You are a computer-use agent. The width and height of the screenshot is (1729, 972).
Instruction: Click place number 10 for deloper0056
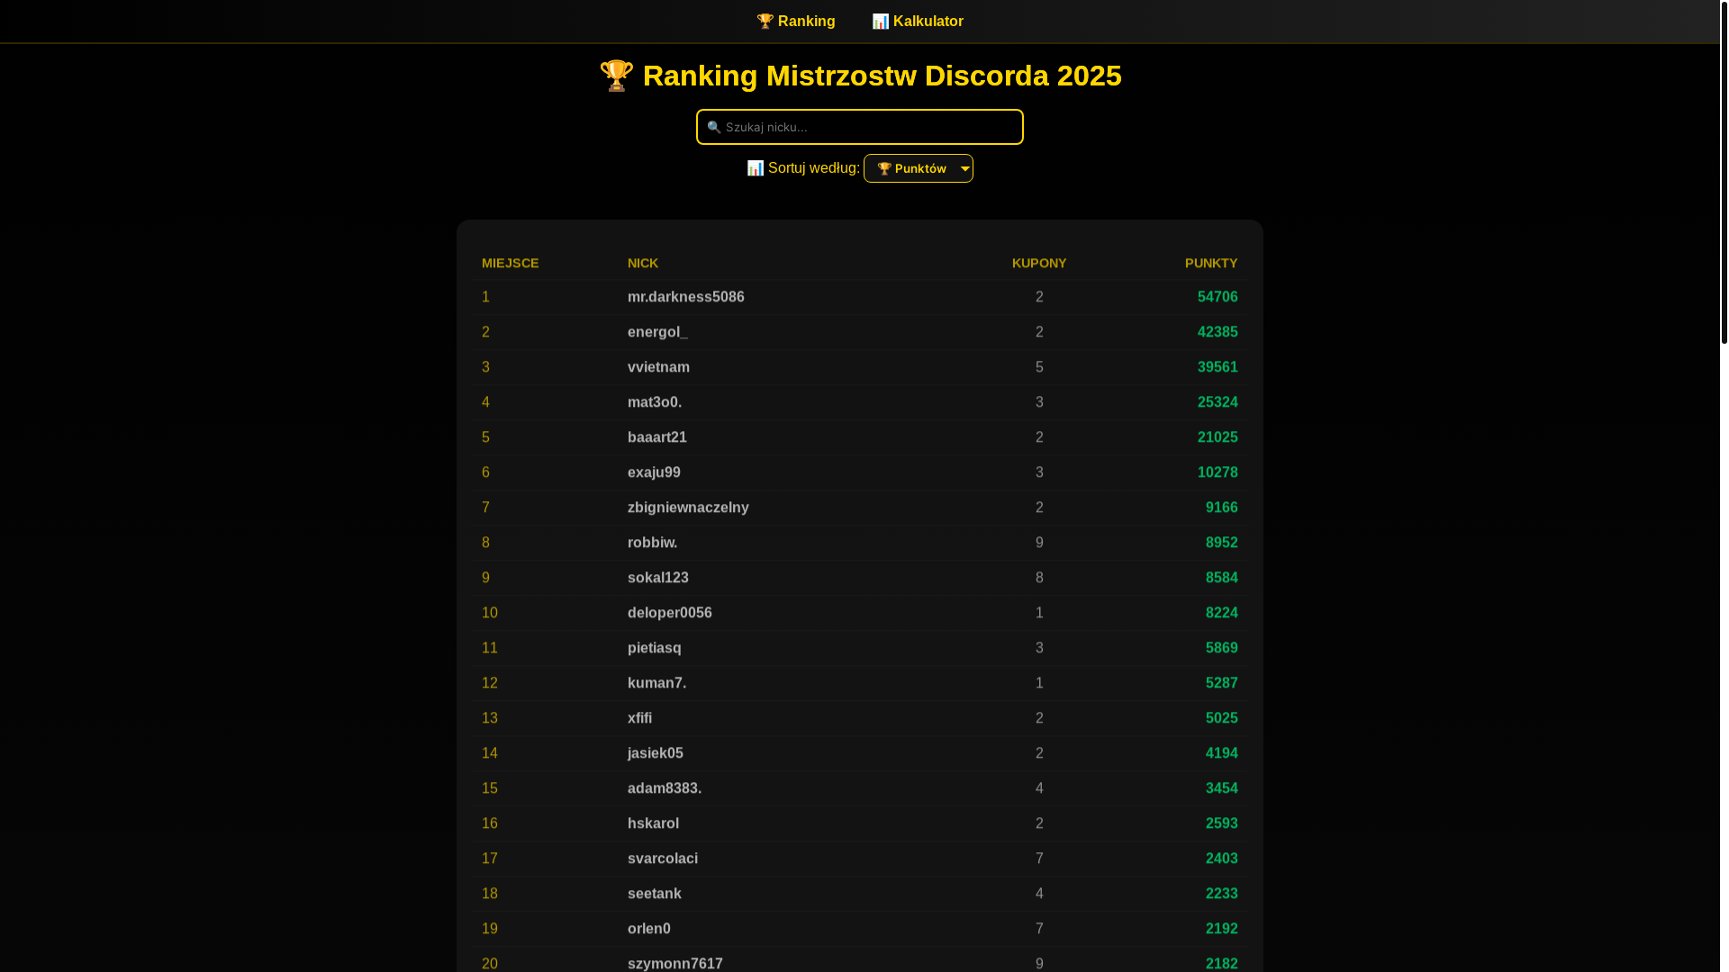click(x=490, y=613)
